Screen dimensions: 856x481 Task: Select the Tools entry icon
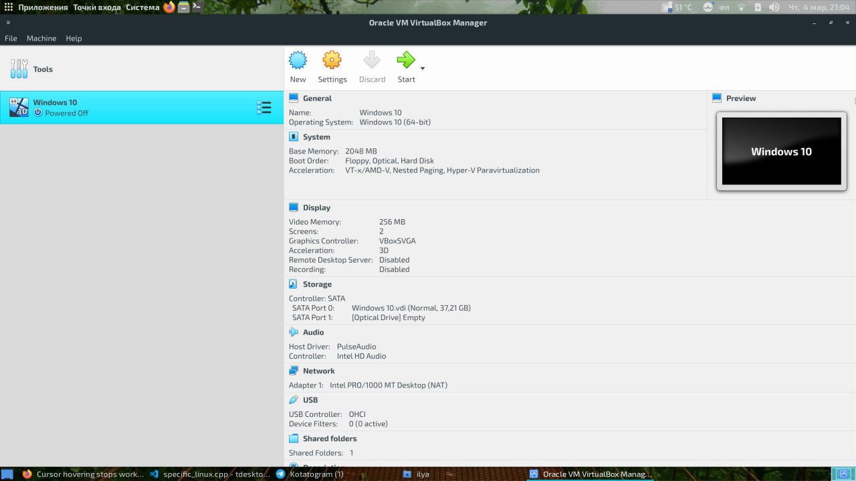coord(19,69)
